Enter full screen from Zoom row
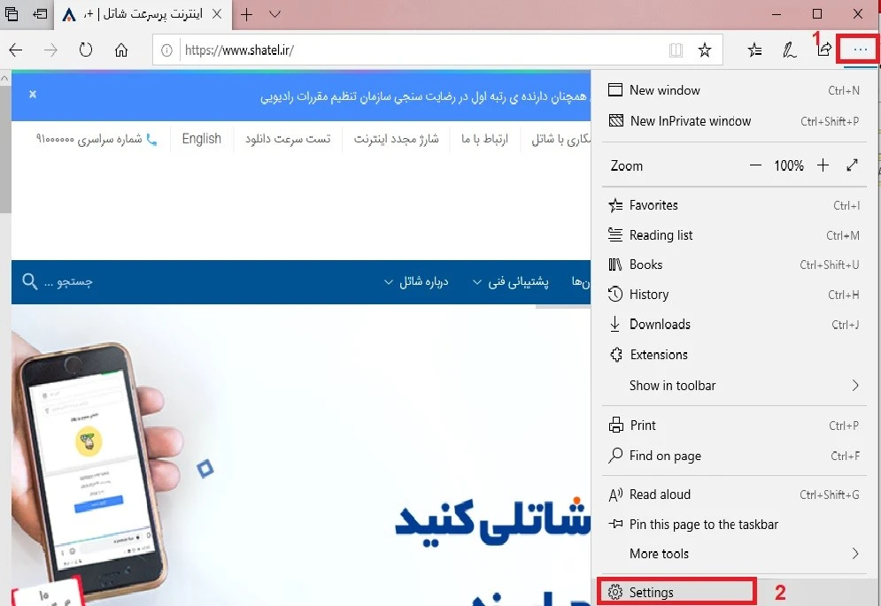This screenshot has height=606, width=881. point(853,165)
